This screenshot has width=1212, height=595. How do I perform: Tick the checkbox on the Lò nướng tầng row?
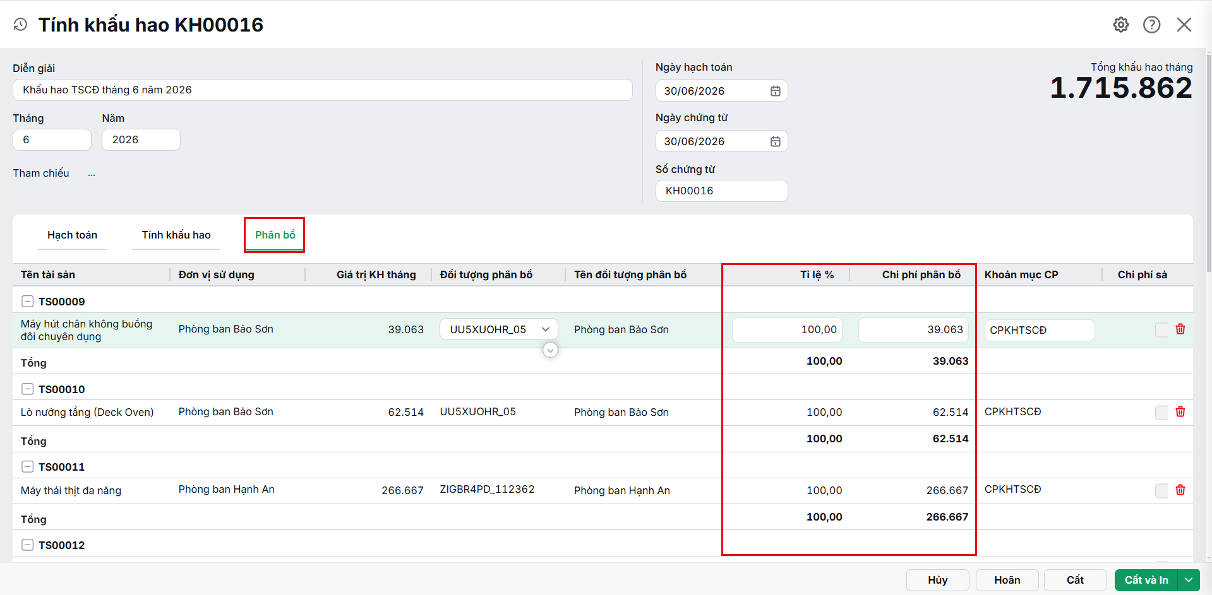click(x=1161, y=413)
